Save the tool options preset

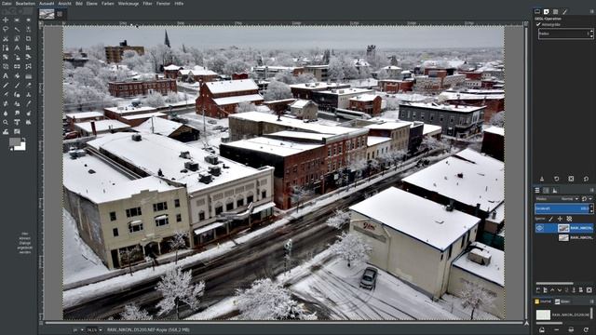542,179
